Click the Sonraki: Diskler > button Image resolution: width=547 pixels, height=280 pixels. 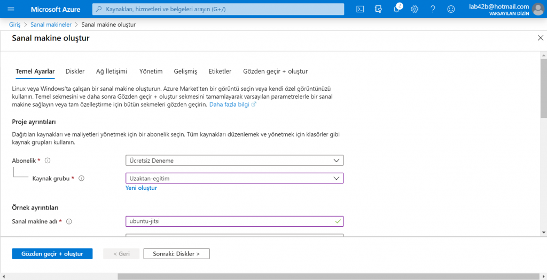(x=176, y=254)
